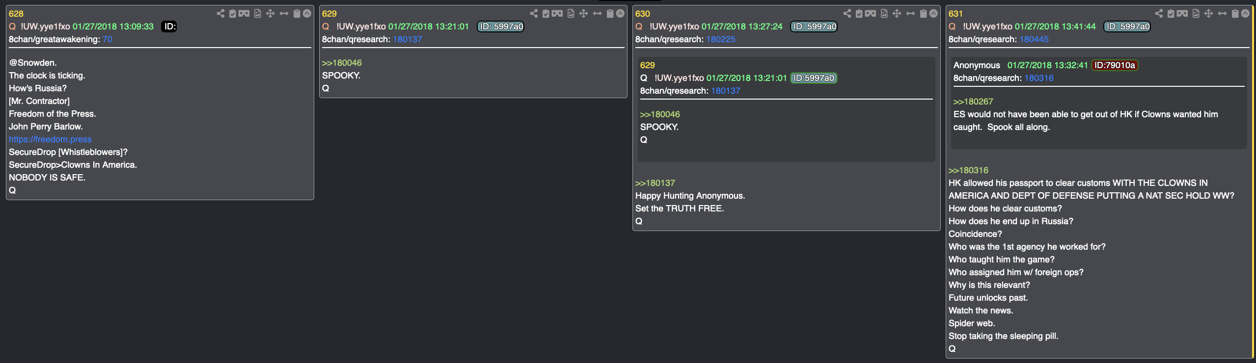Open link 180137 inside the quoted 629 in post 630

726,91
